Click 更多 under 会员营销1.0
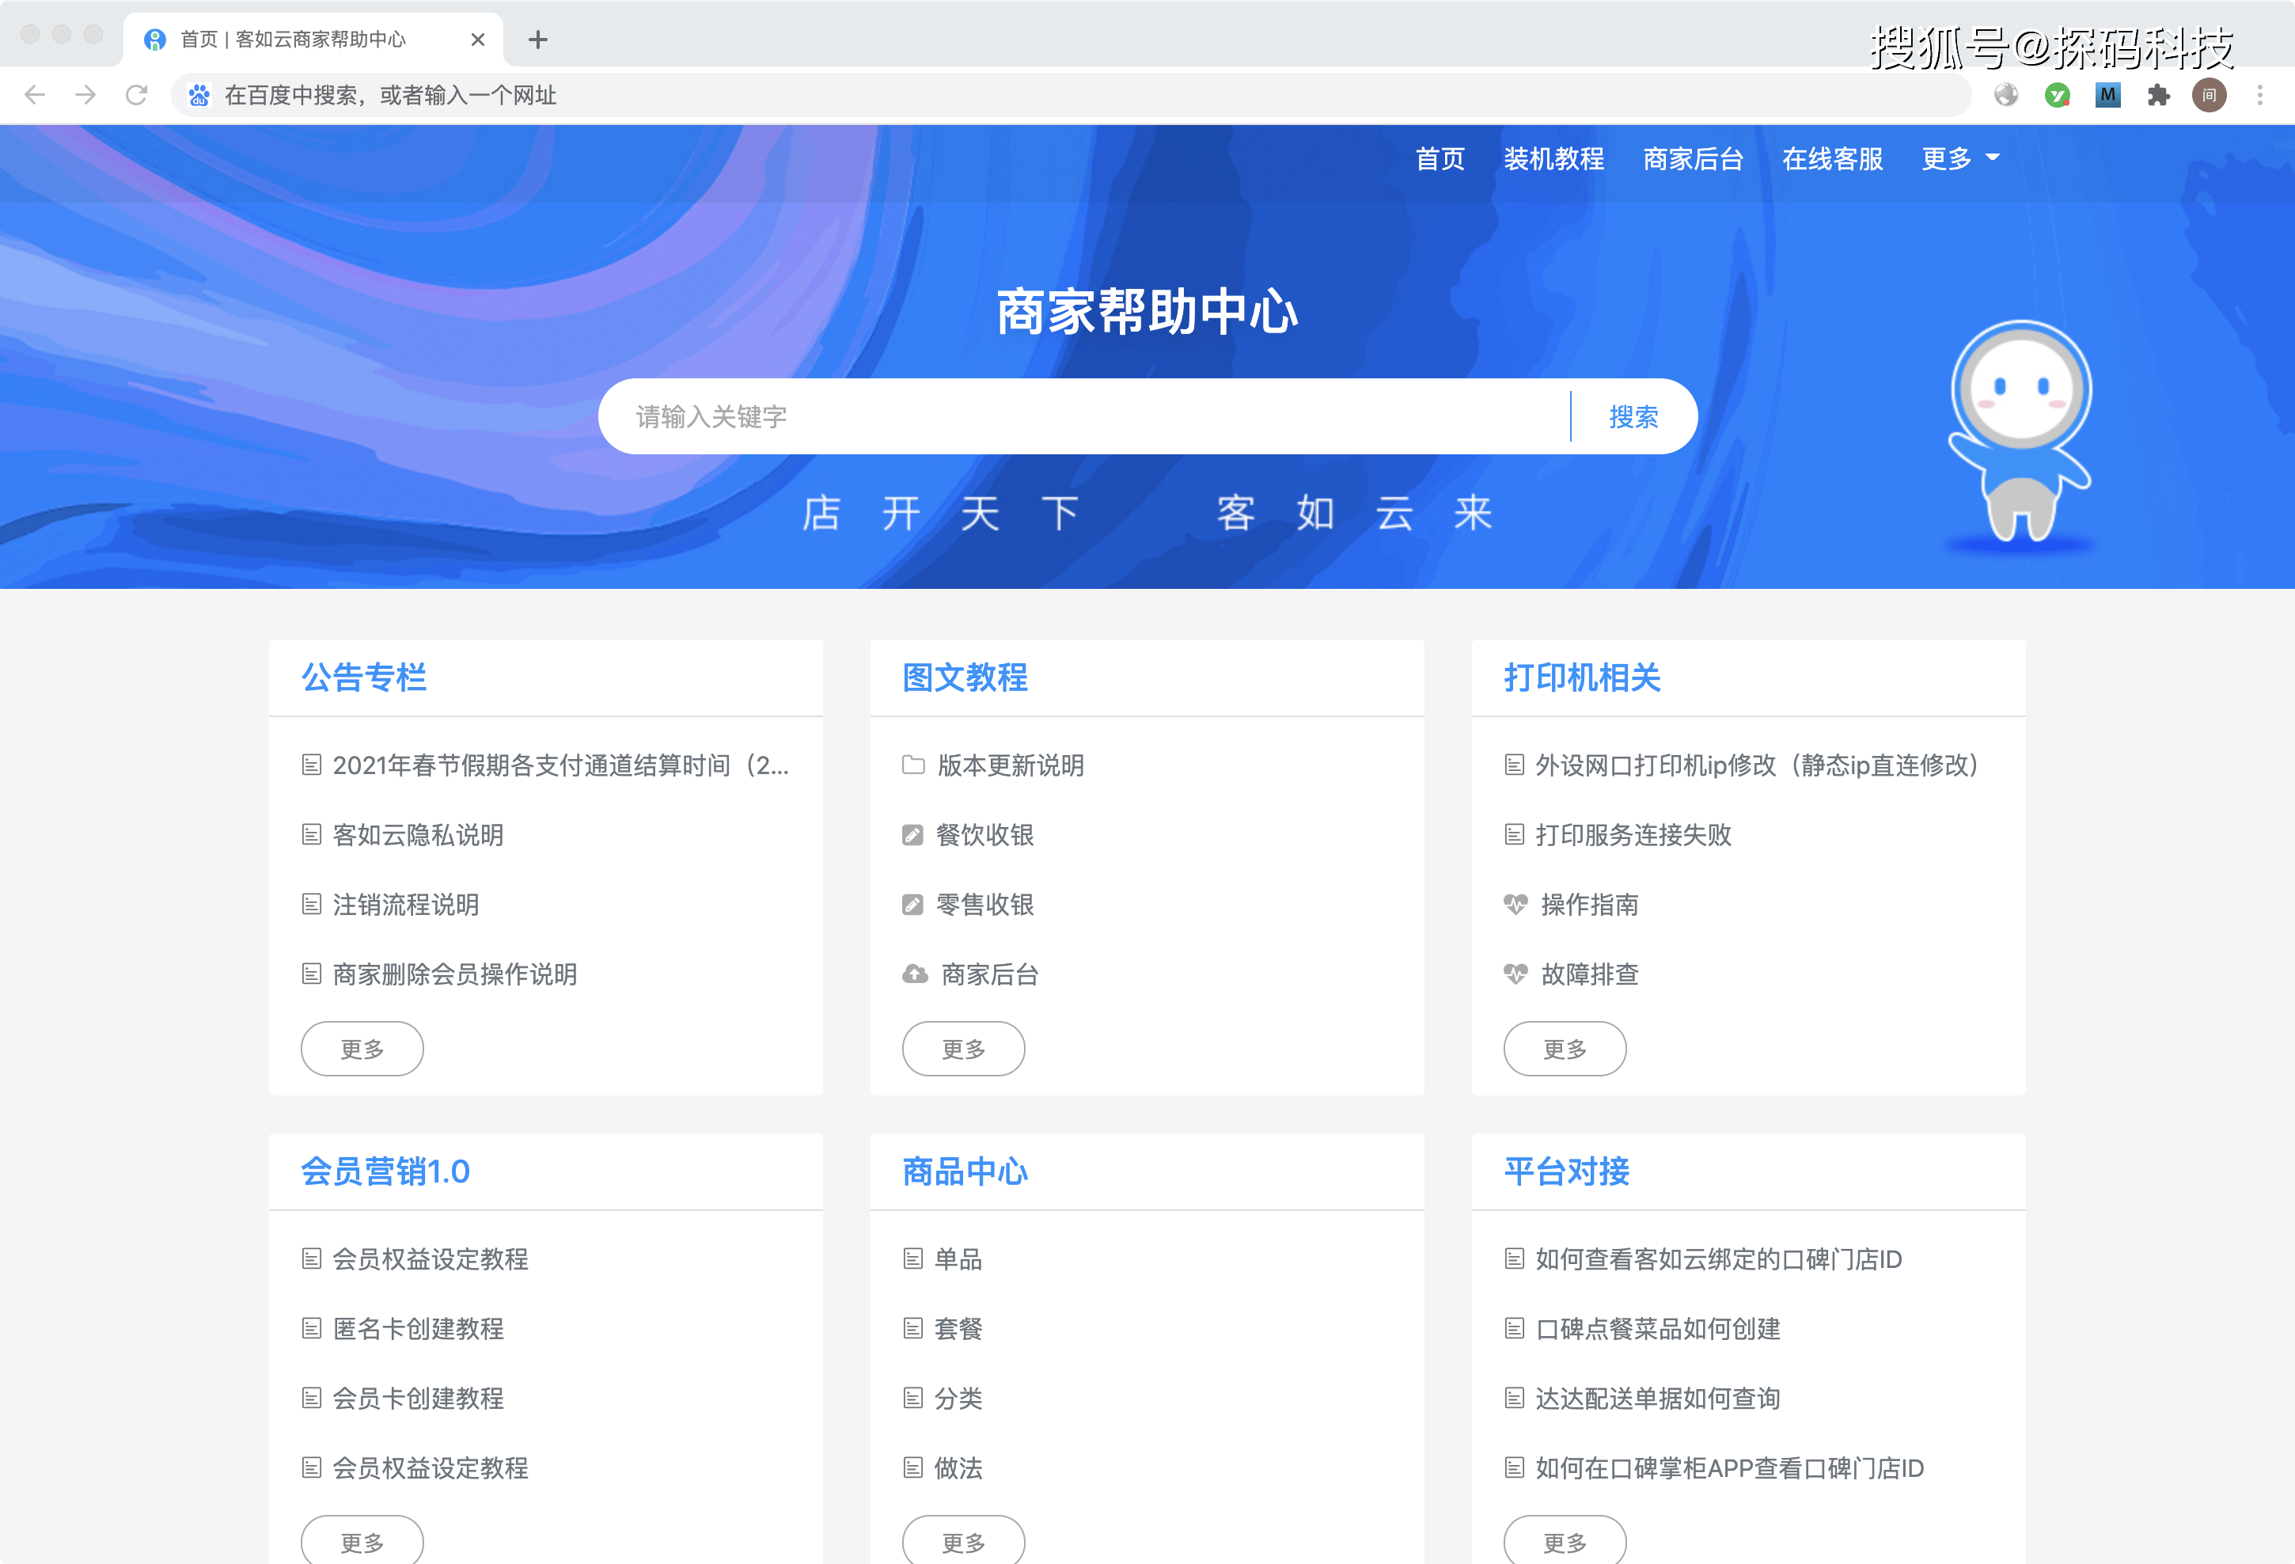The height and width of the screenshot is (1564, 2295). click(362, 1540)
